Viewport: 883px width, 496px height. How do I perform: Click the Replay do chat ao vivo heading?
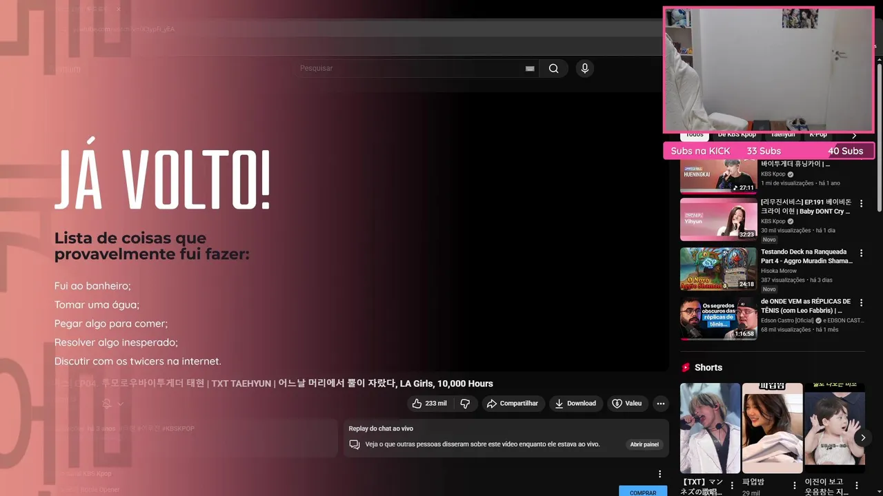[381, 428]
